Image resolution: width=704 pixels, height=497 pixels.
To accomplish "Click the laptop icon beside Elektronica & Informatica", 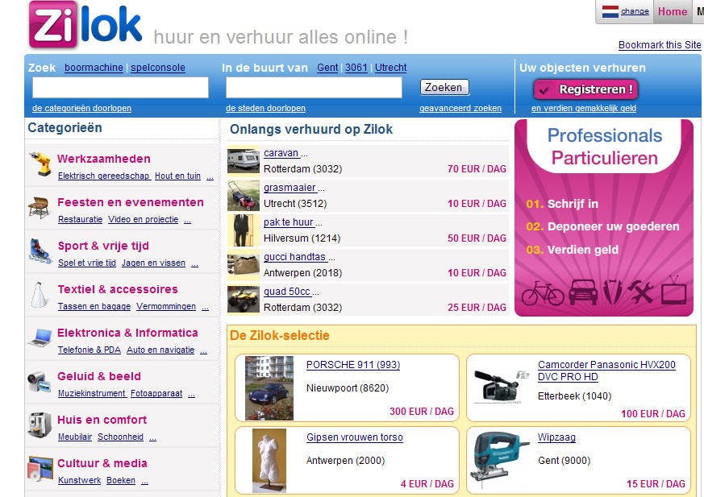I will click(x=40, y=338).
